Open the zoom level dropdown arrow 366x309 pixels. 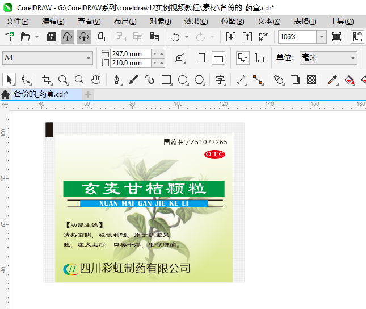[x=322, y=37]
